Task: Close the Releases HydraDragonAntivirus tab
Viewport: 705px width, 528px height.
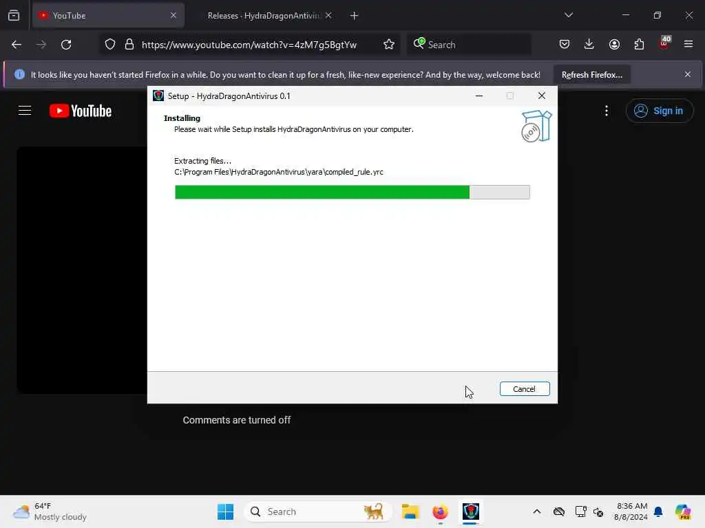Action: click(x=328, y=16)
